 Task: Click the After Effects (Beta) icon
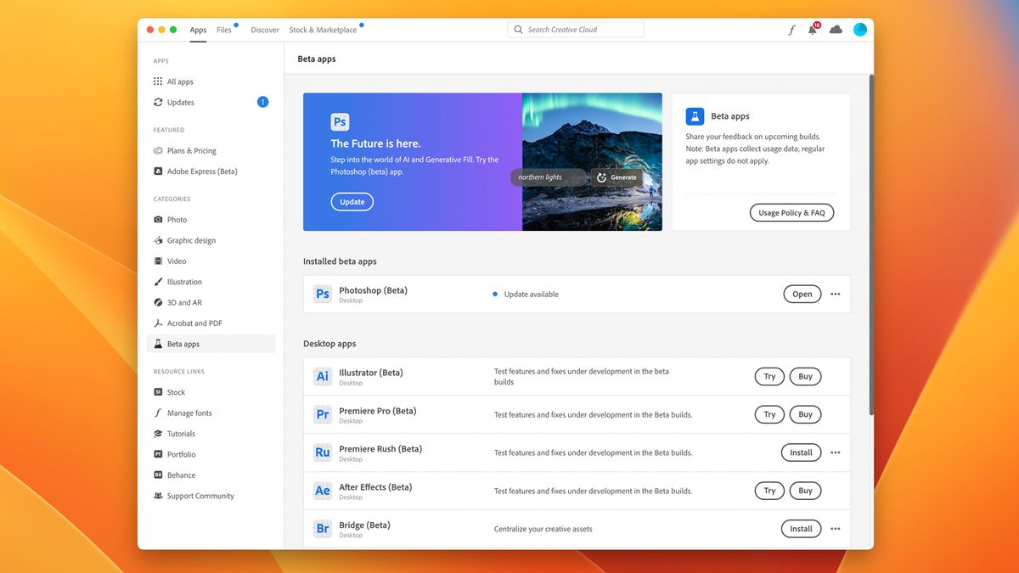(323, 491)
